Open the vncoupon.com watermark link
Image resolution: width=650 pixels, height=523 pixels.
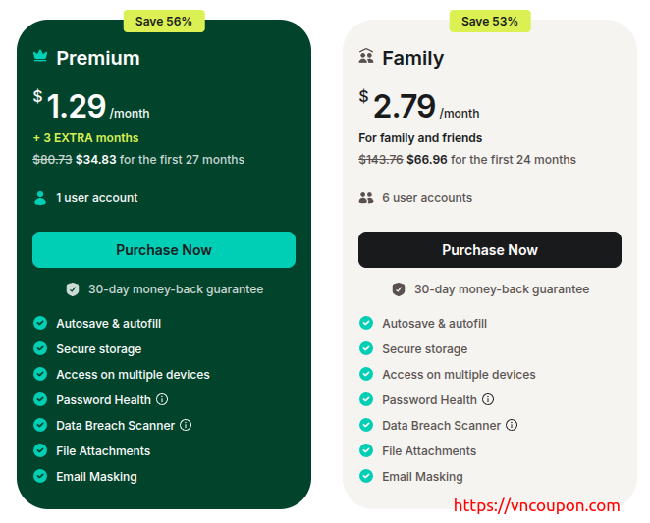click(536, 506)
